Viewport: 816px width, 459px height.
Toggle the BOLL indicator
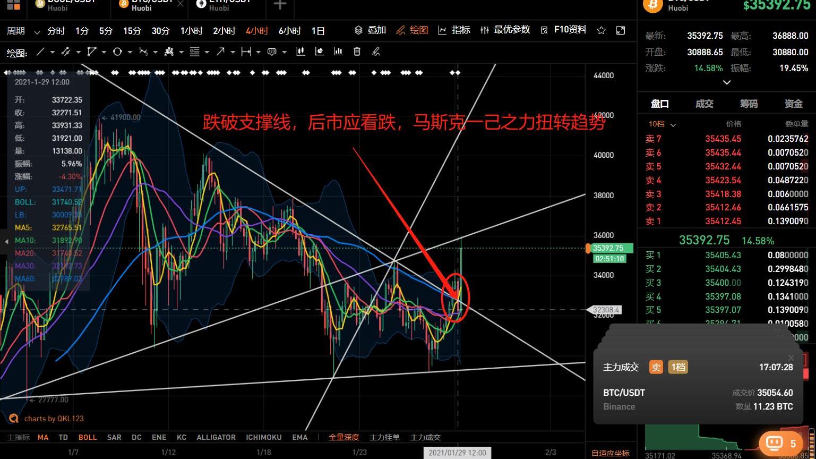(x=88, y=437)
